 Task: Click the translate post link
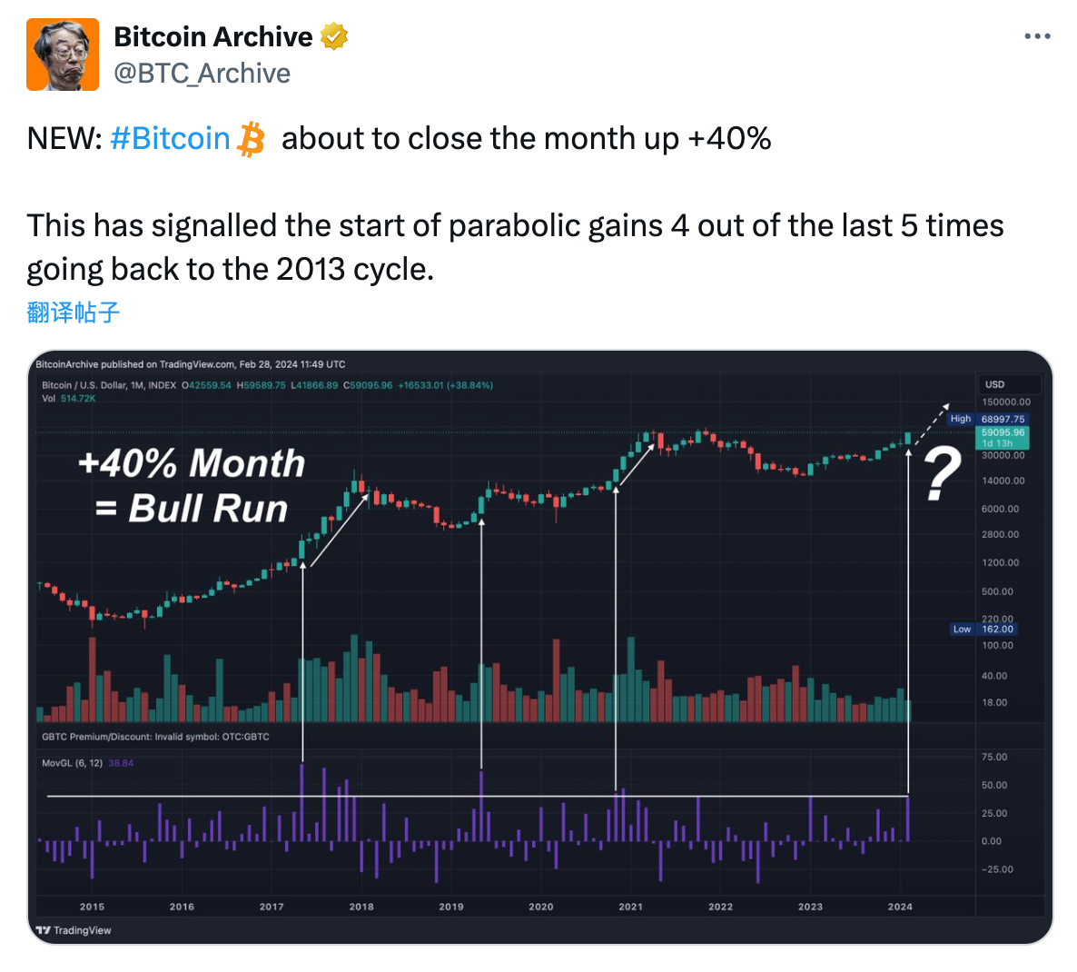tap(74, 312)
